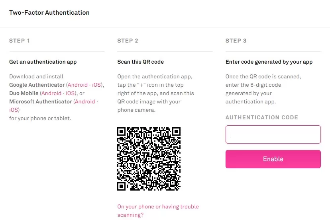
Task: Open the Microsoft Authenticator iOS link
Action: coord(14,110)
